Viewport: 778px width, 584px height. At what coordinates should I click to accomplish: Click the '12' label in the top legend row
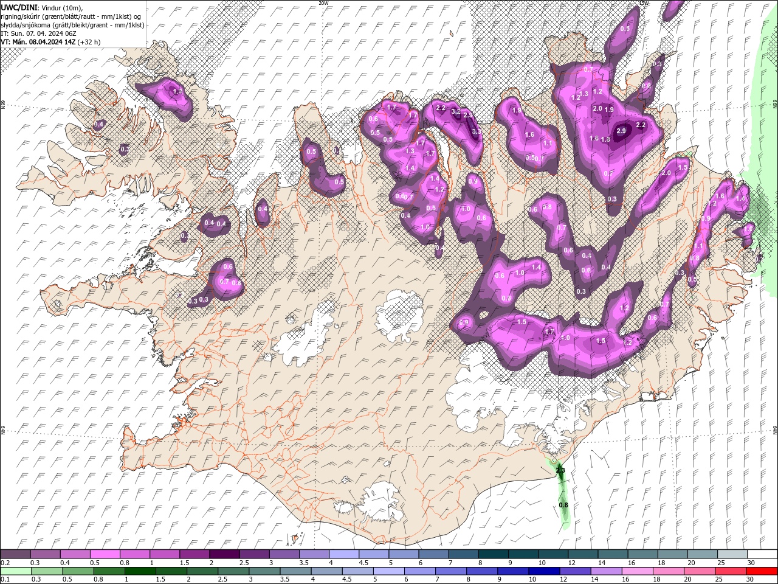(x=572, y=563)
